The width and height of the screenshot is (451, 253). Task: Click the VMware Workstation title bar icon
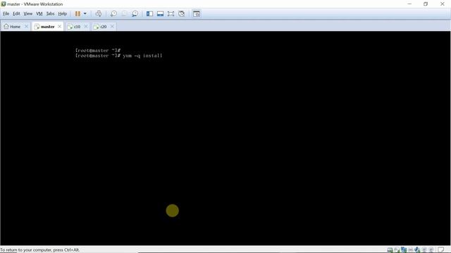click(4, 4)
